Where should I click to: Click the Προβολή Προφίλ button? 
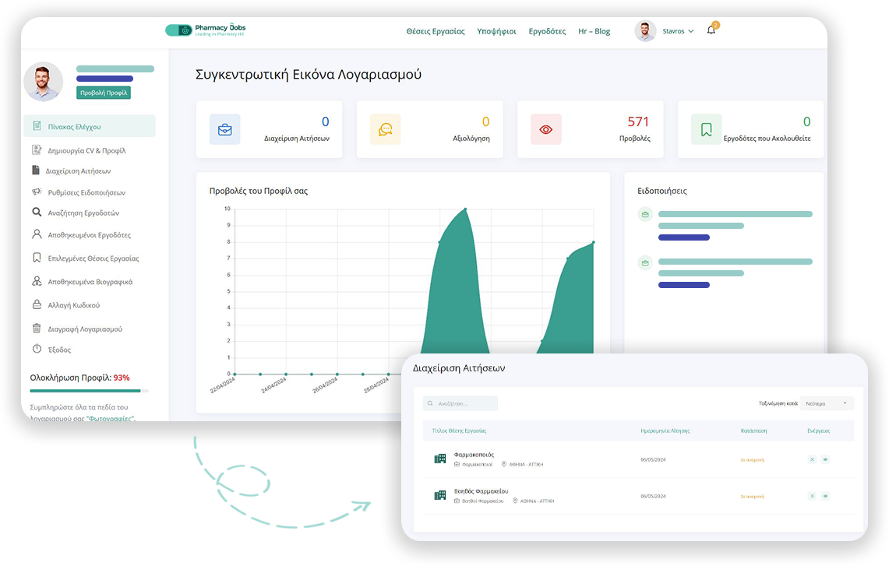[x=104, y=93]
